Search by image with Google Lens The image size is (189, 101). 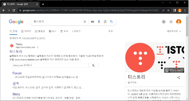pyautogui.click(x=105, y=22)
